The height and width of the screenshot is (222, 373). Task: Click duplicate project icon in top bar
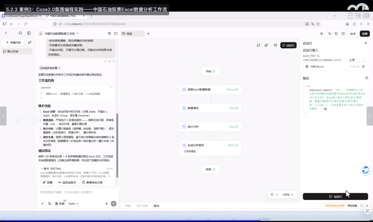click(336, 34)
